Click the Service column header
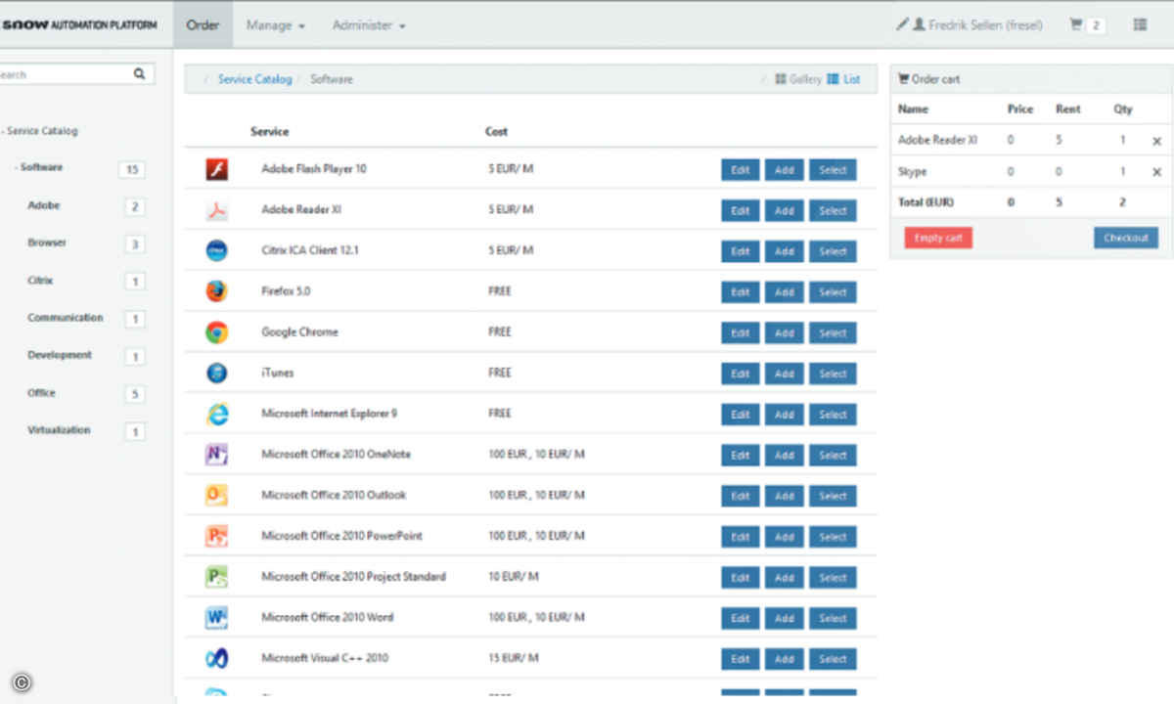The width and height of the screenshot is (1174, 704). tap(270, 131)
